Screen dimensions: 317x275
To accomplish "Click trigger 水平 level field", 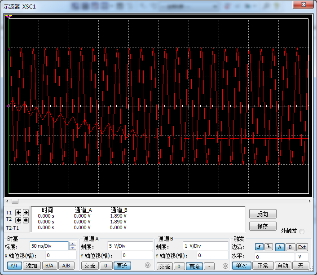I will click(274, 257).
